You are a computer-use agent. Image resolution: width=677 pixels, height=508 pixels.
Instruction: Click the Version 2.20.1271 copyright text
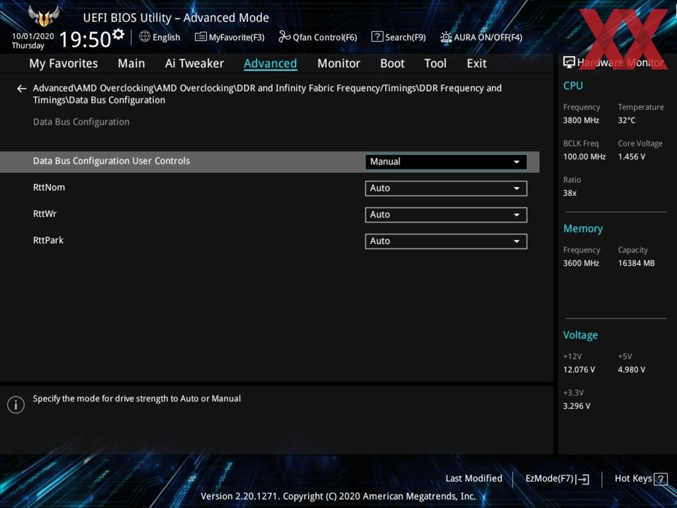[338, 496]
